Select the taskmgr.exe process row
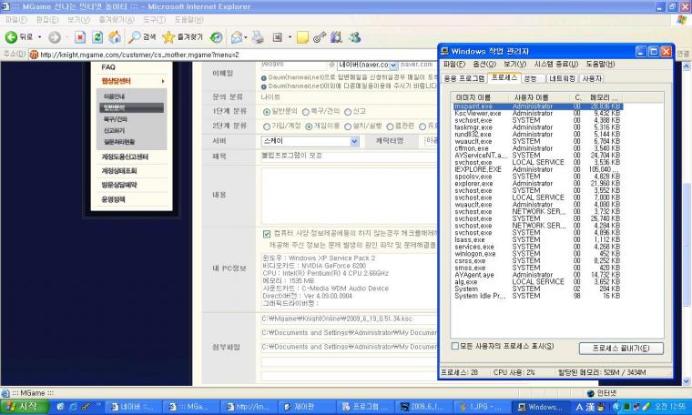 pos(537,127)
